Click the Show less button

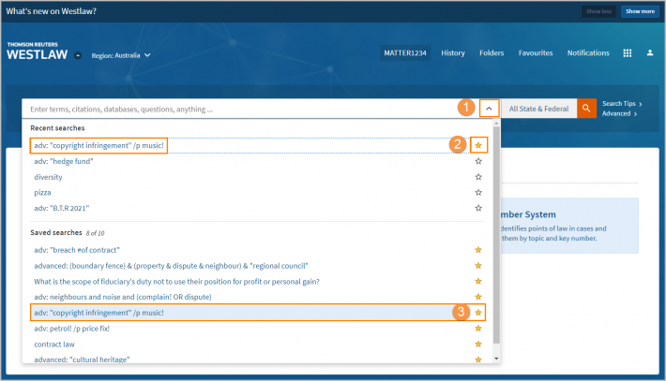click(598, 11)
